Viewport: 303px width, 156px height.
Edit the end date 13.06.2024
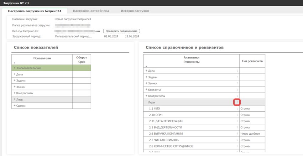tap(132, 36)
